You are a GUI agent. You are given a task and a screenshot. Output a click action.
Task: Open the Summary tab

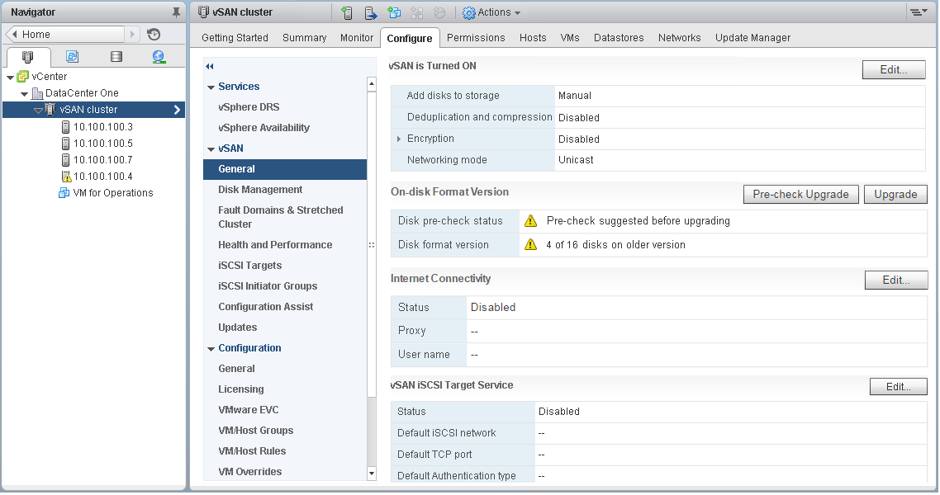[305, 38]
